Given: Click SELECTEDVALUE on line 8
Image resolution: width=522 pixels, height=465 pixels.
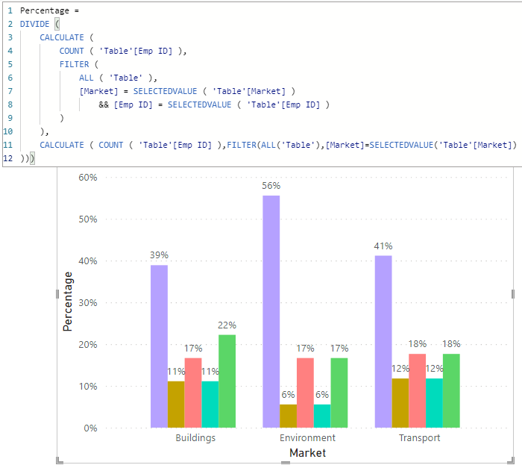Looking at the screenshot, I should 199,104.
